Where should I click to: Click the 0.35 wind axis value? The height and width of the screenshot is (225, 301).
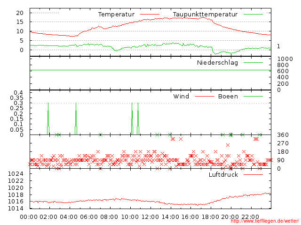point(17,98)
